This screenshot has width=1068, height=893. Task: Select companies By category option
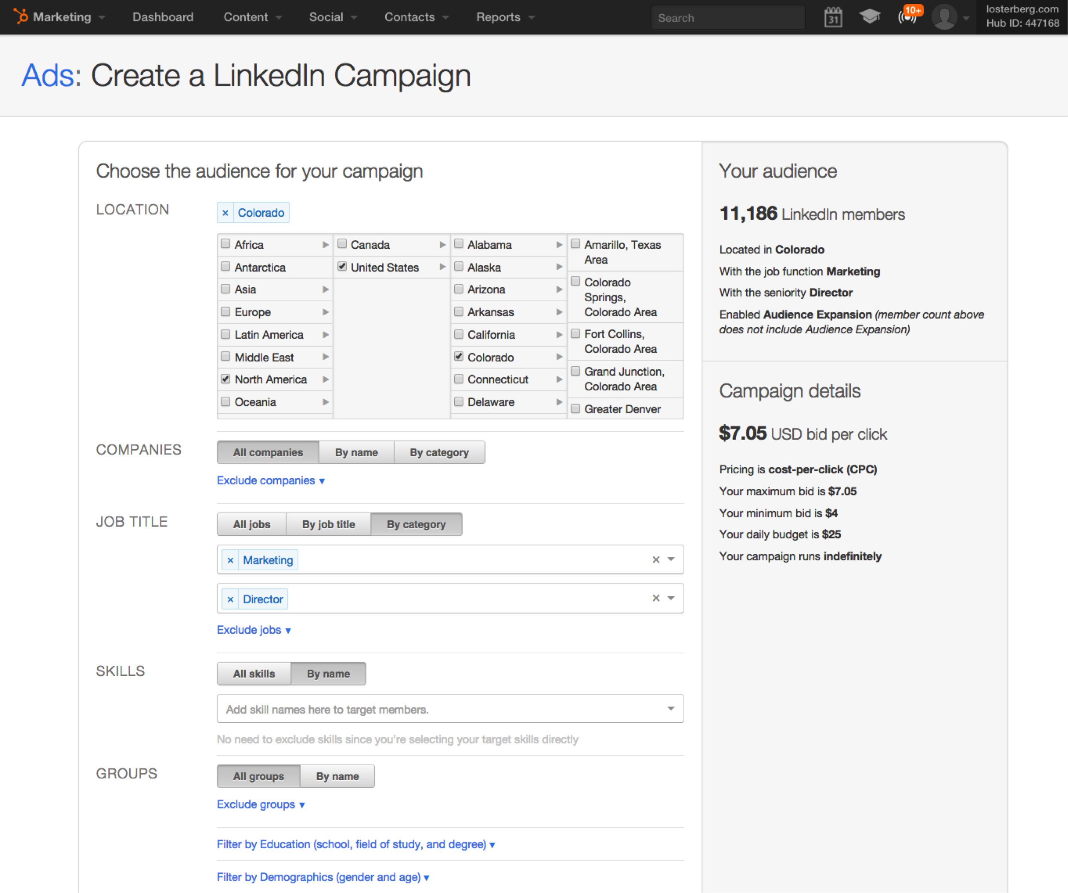[x=439, y=452]
